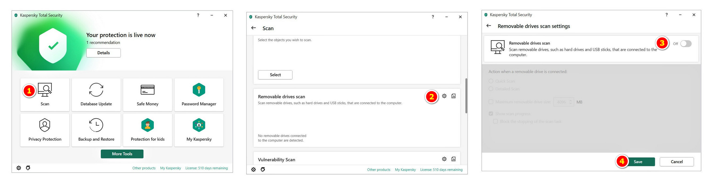Open the Other products link in main window

(144, 168)
